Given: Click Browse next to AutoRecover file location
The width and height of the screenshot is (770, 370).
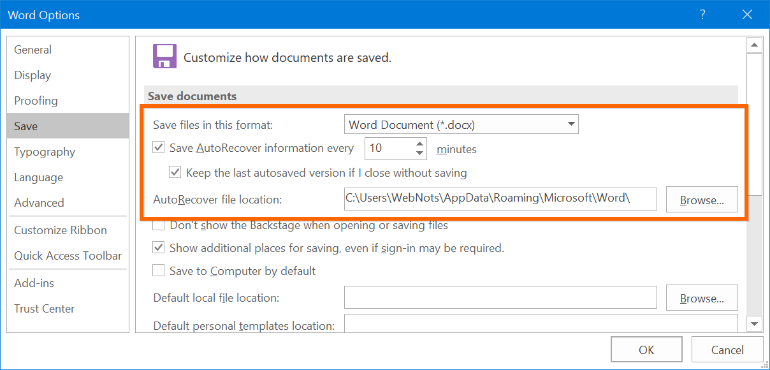Looking at the screenshot, I should [x=702, y=199].
